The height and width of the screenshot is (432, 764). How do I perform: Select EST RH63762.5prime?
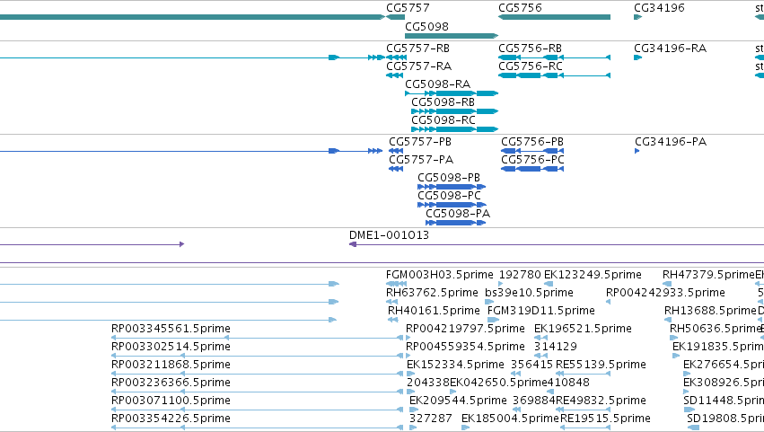pos(432,293)
